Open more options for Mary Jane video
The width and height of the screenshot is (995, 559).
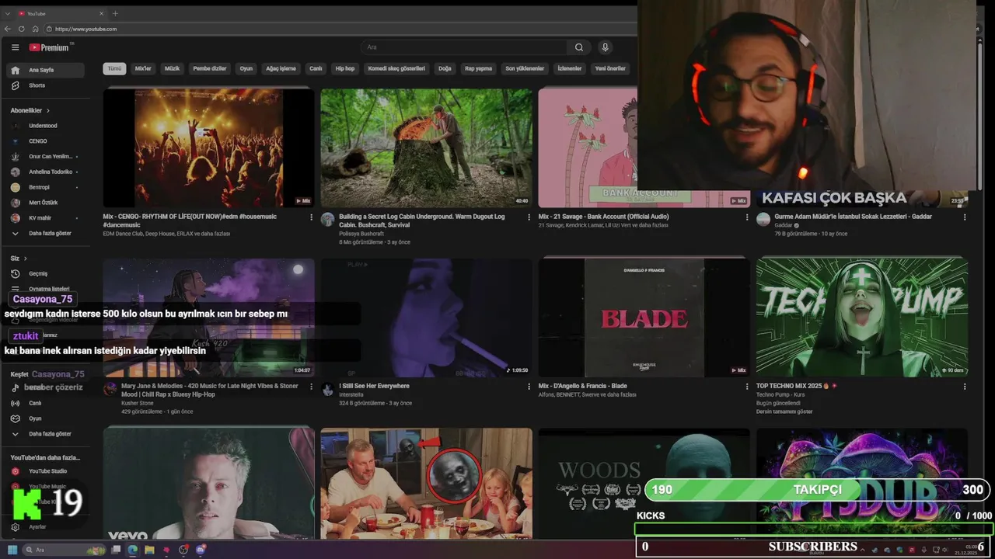(312, 387)
